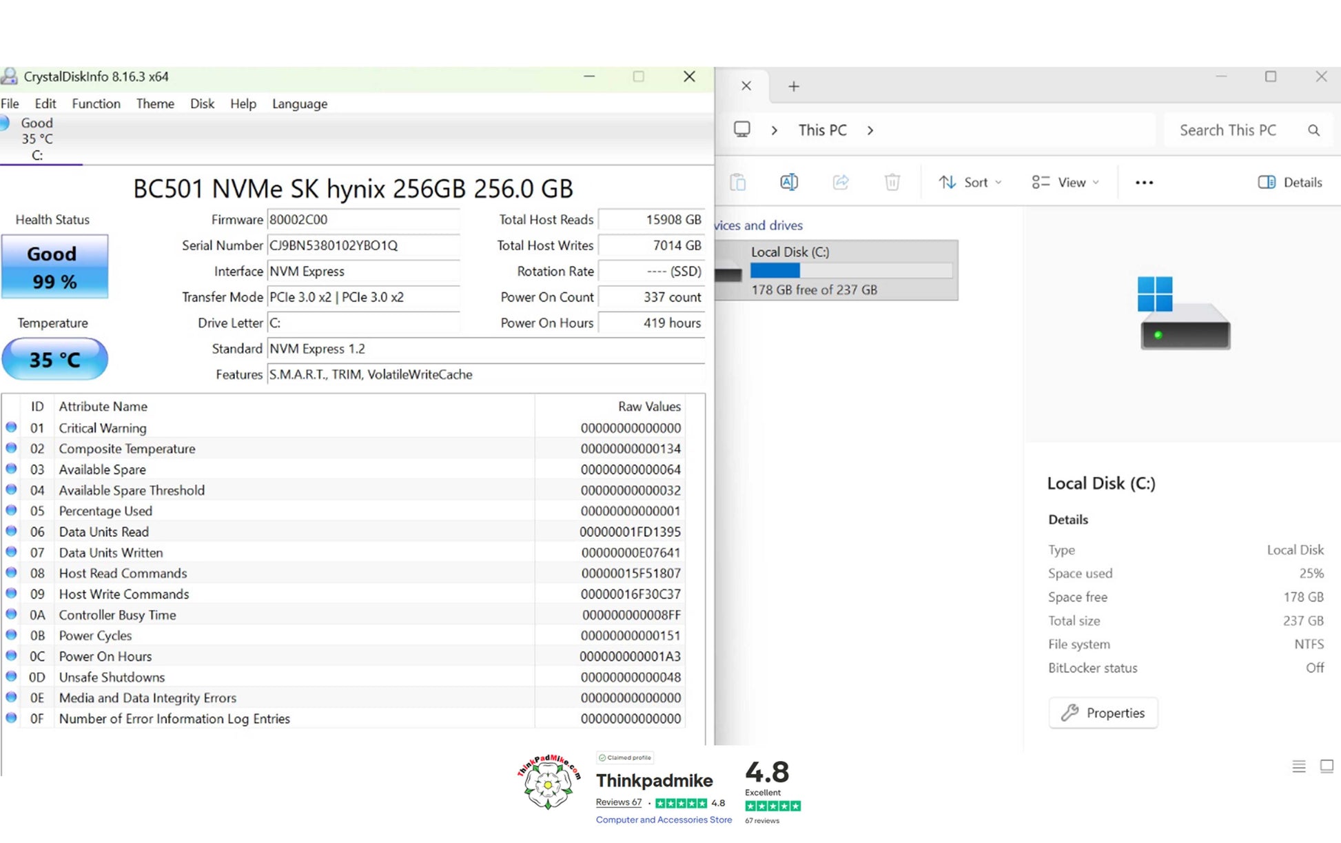Switch to list view layout icon
This screenshot has height=843, width=1341.
[1298, 766]
